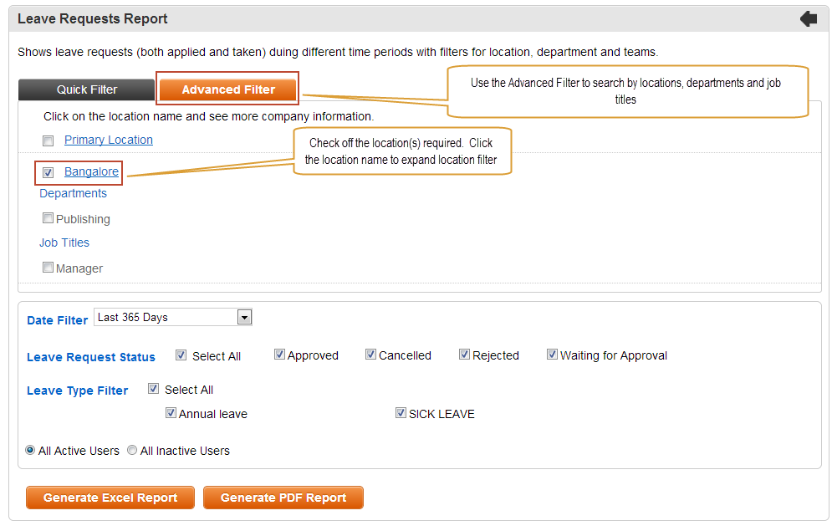Uncheck the Rejected status checkbox
Image resolution: width=832 pixels, height=531 pixels.
[x=464, y=355]
